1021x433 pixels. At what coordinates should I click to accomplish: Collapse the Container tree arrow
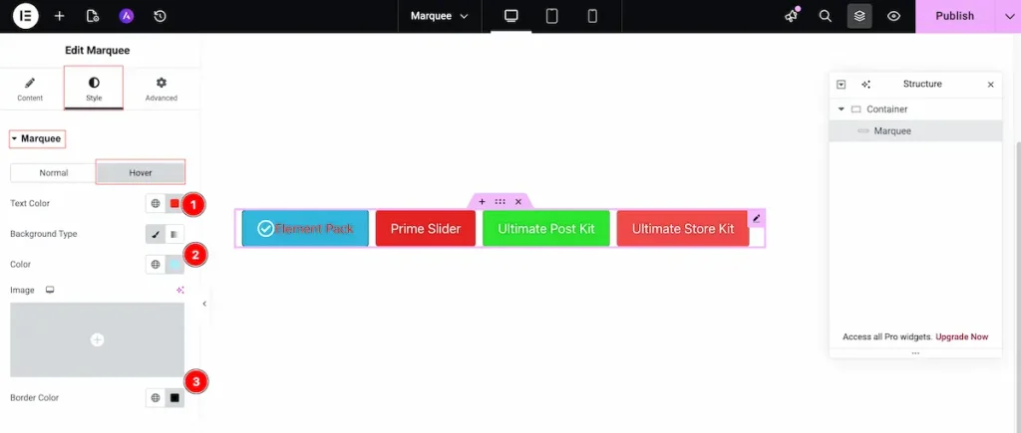(842, 109)
